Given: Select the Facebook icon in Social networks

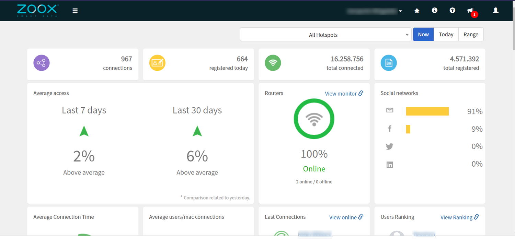Looking at the screenshot, I should tap(389, 128).
